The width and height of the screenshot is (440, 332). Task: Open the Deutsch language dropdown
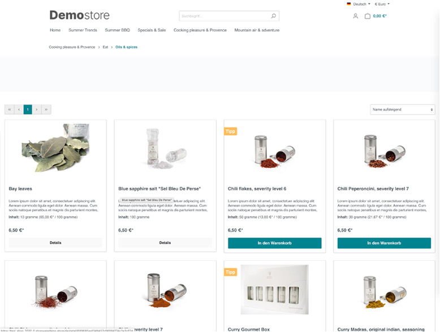point(359,4)
